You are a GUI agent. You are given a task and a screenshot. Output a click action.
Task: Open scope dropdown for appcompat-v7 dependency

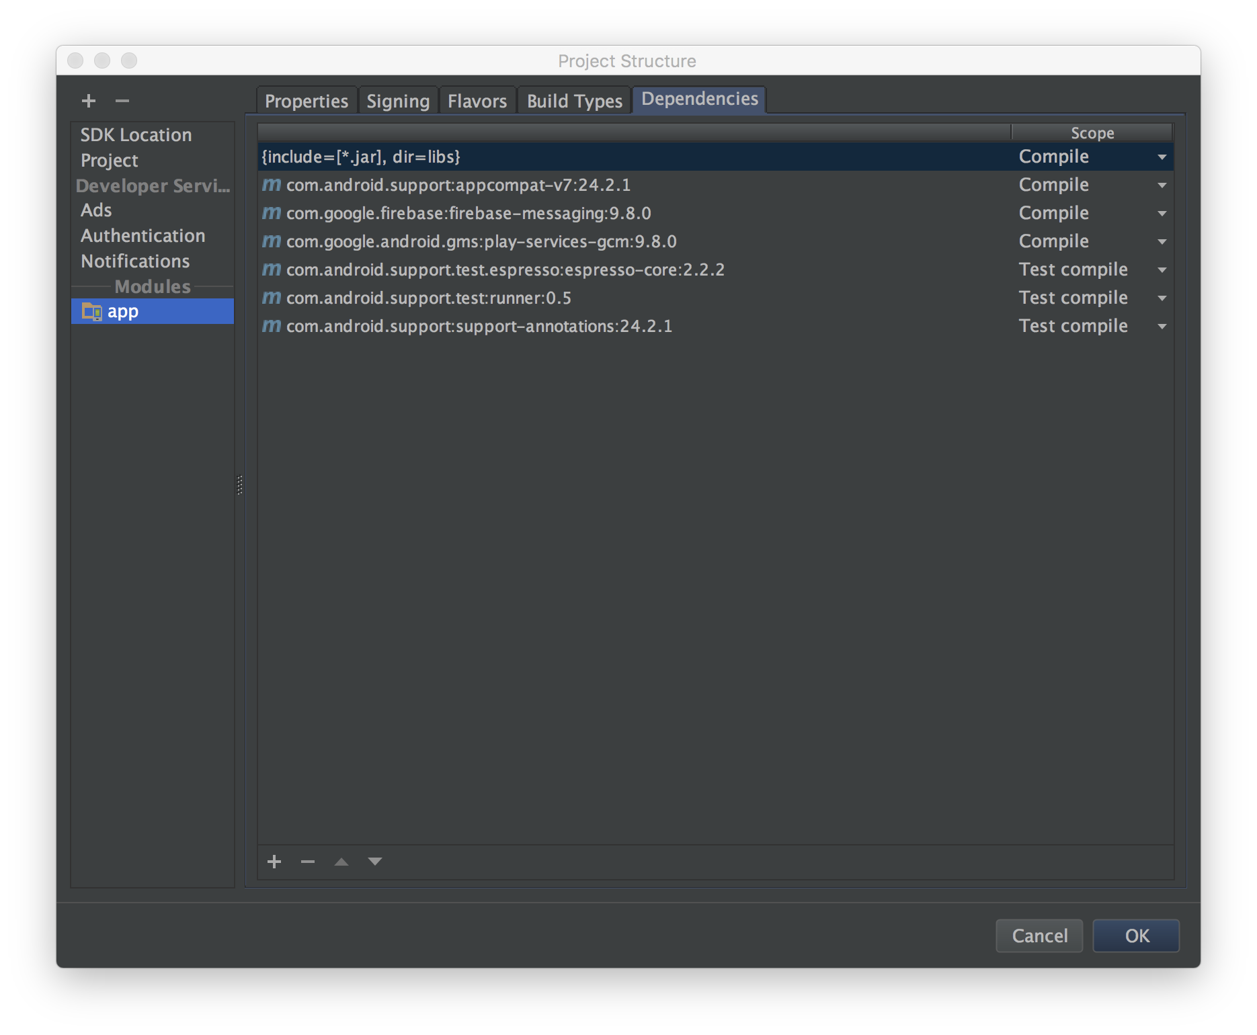coord(1162,185)
